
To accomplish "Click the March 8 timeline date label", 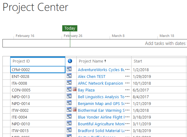I will pos(118,36).
